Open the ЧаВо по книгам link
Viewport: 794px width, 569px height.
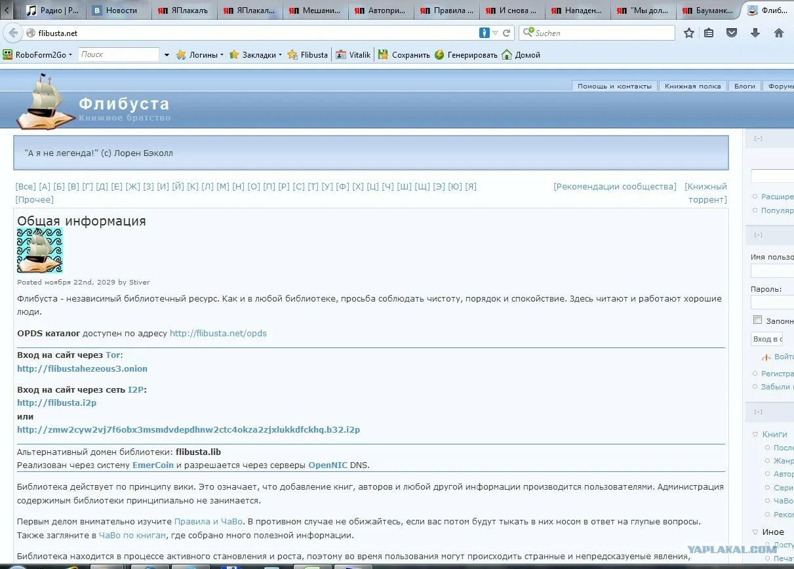132,535
